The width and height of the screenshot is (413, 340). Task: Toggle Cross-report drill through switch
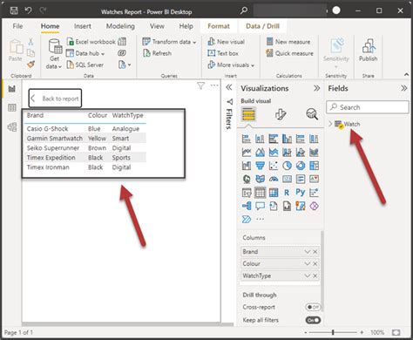(x=313, y=307)
